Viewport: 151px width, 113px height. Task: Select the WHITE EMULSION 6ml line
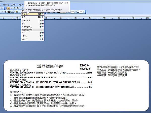pyautogui.click(x=51, y=77)
